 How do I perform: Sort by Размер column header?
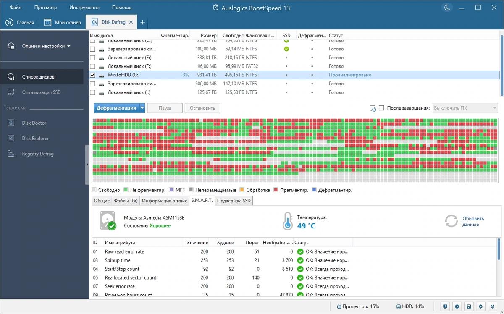(205, 36)
